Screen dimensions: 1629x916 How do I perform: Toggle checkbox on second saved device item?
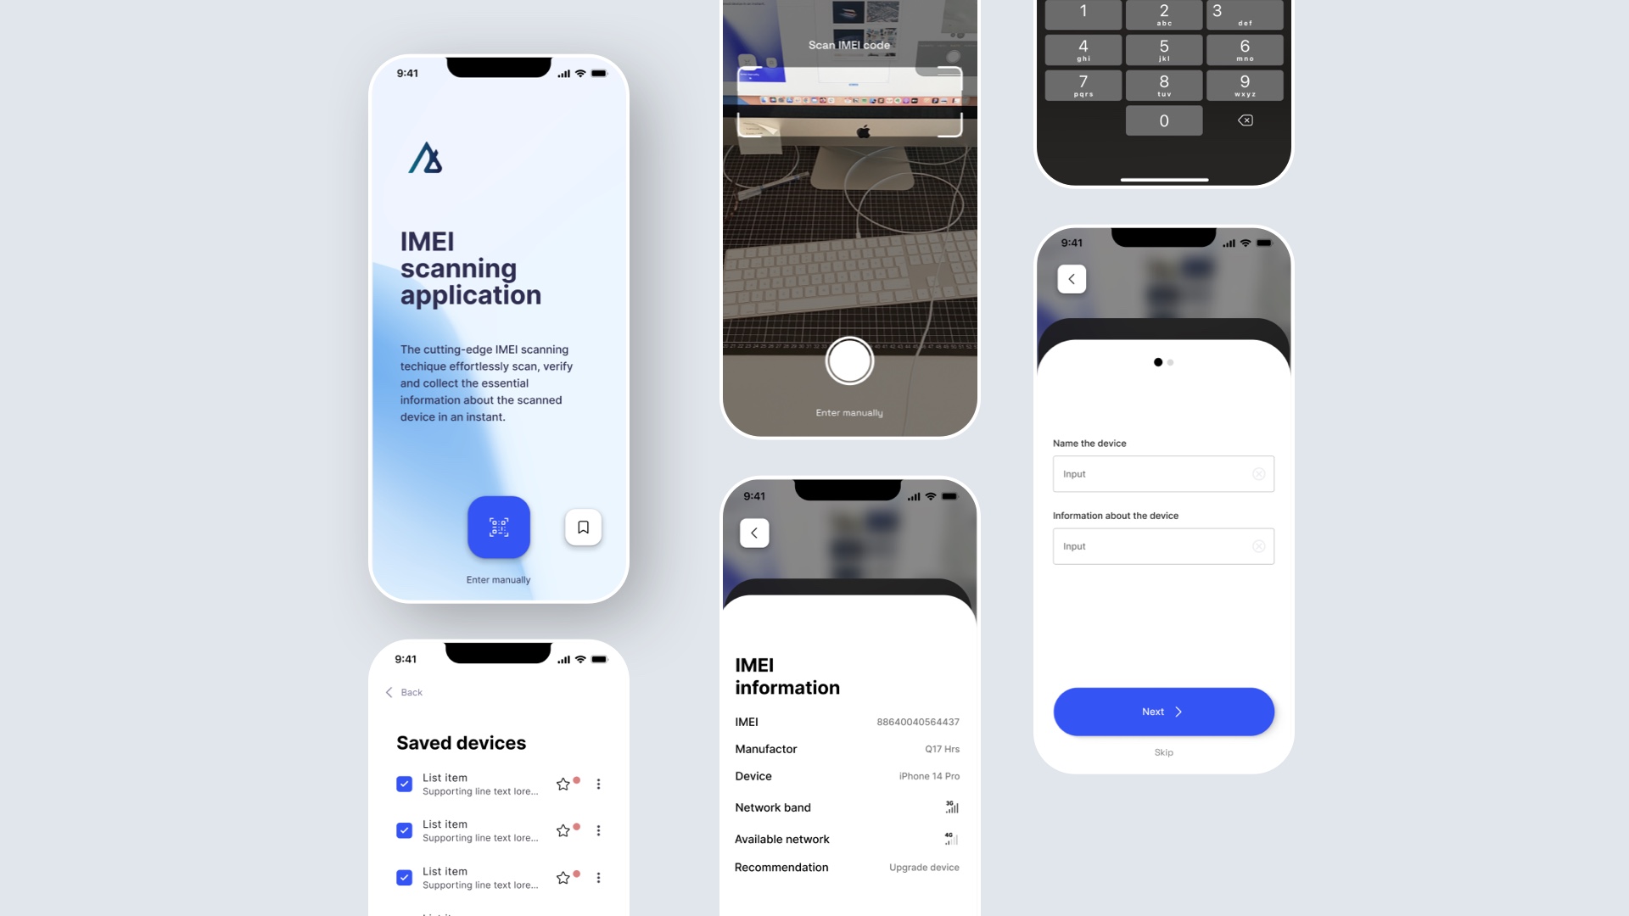(404, 829)
